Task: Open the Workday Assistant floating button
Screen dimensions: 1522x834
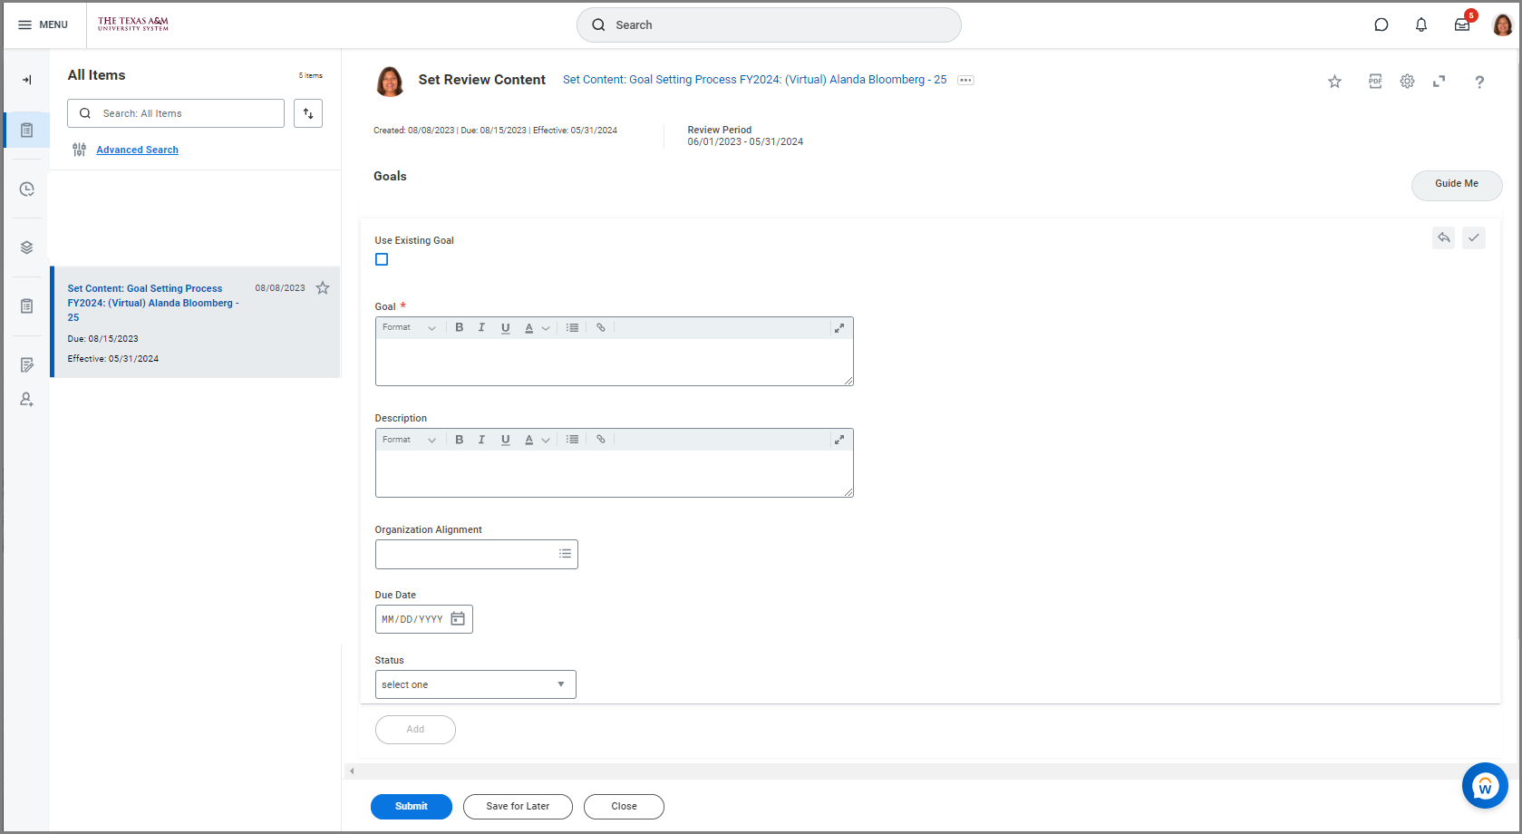Action: click(1484, 786)
